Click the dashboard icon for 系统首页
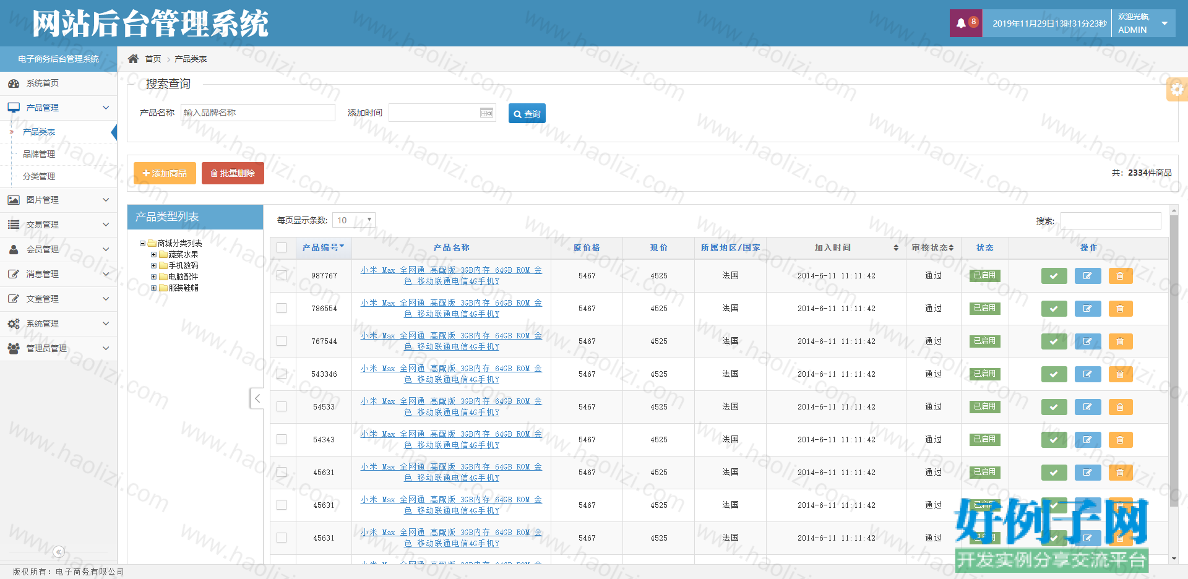1188x579 pixels. [x=14, y=84]
